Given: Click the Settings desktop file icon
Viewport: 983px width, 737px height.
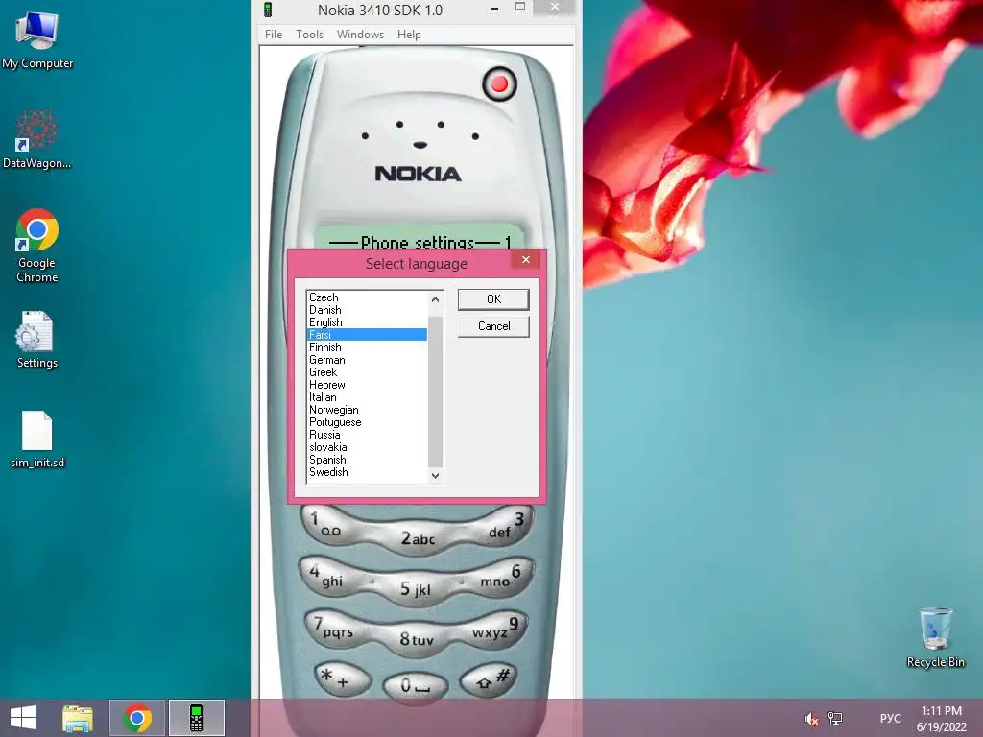Looking at the screenshot, I should point(37,339).
